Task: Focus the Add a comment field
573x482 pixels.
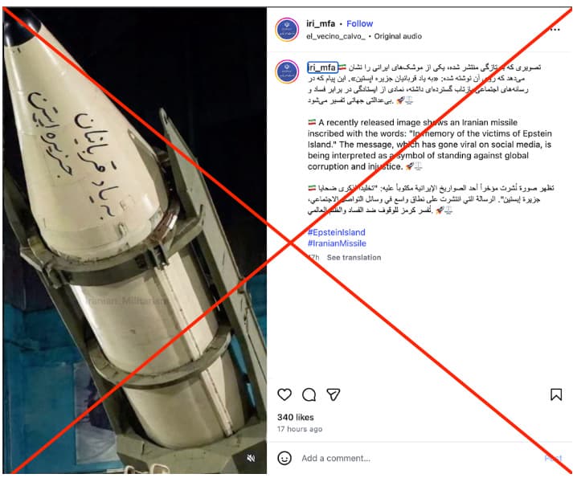Action: pyautogui.click(x=420, y=458)
